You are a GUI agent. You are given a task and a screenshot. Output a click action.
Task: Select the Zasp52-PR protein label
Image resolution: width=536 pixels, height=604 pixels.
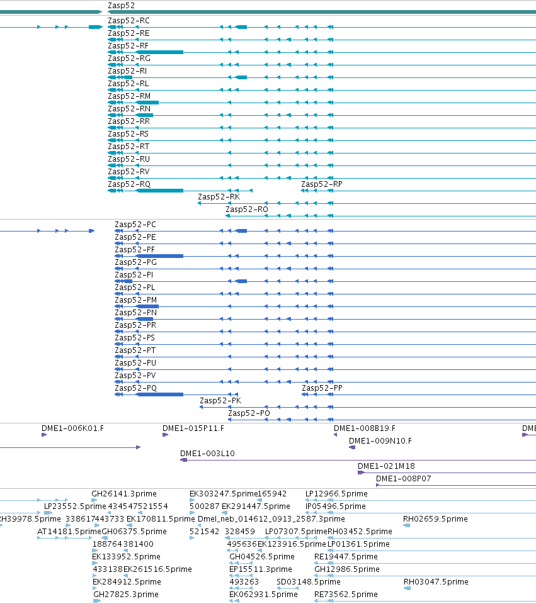point(135,325)
